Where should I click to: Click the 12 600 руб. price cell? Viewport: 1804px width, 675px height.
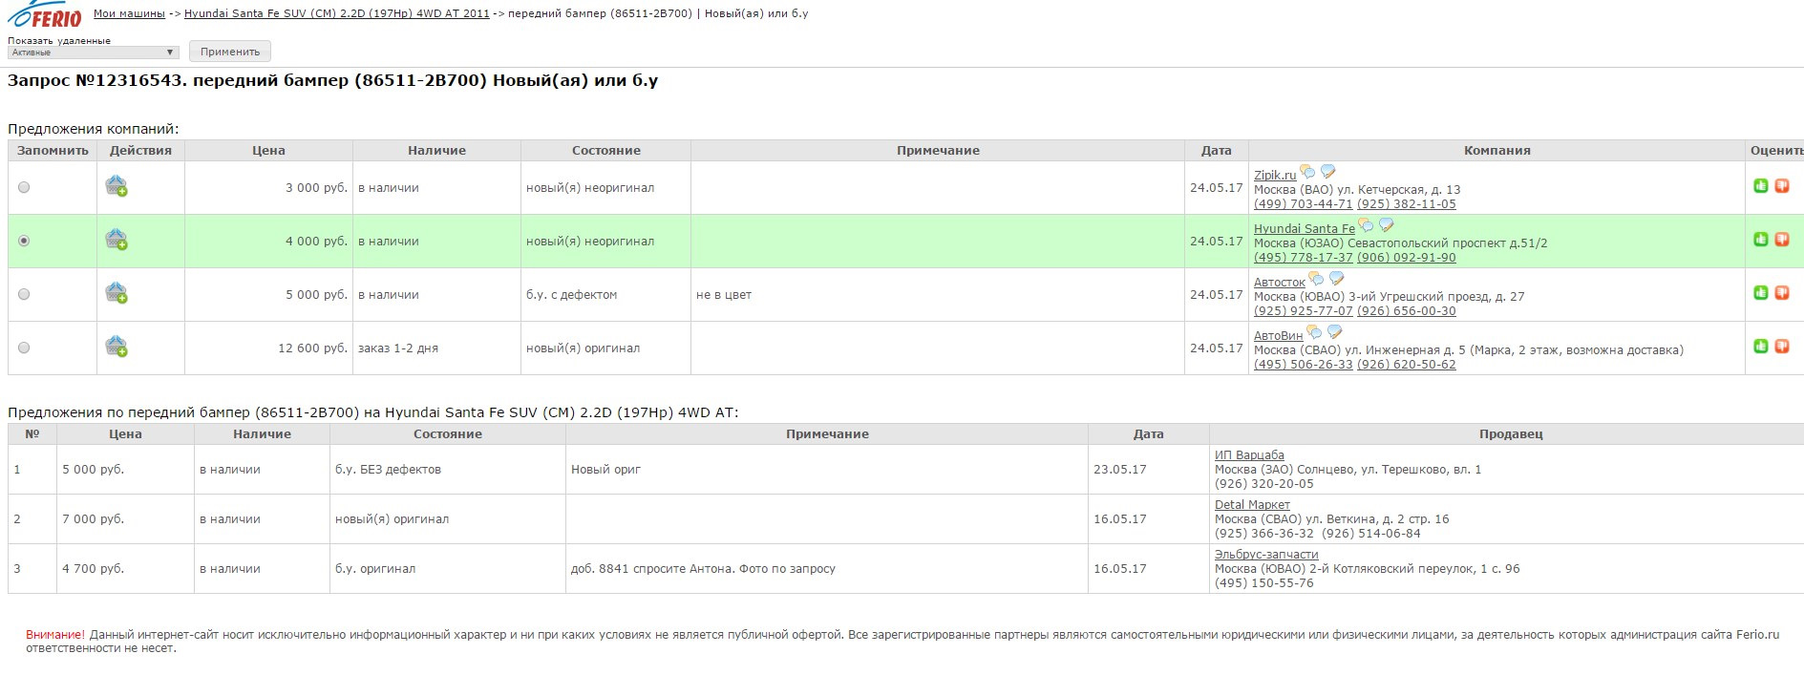269,348
